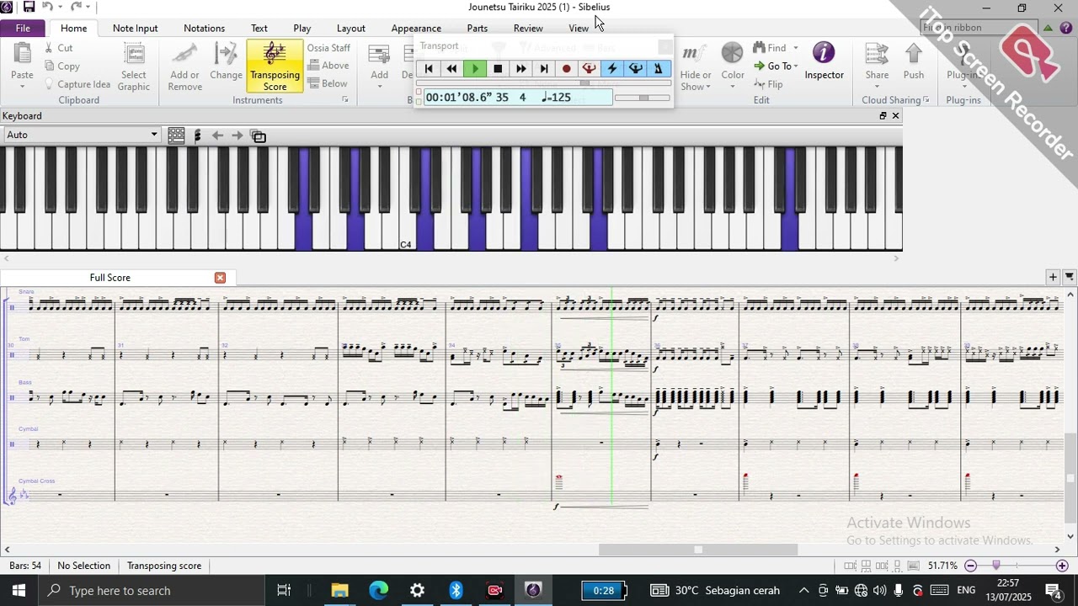Open the Review ribbon tab
Image resolution: width=1078 pixels, height=606 pixels.
[x=528, y=29]
